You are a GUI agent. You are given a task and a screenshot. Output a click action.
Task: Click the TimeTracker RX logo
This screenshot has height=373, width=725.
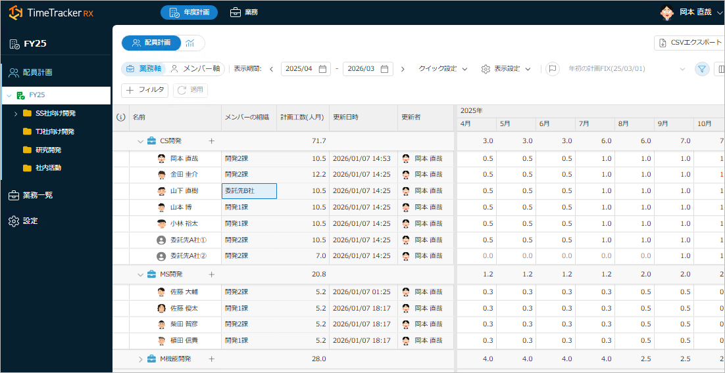(x=51, y=12)
